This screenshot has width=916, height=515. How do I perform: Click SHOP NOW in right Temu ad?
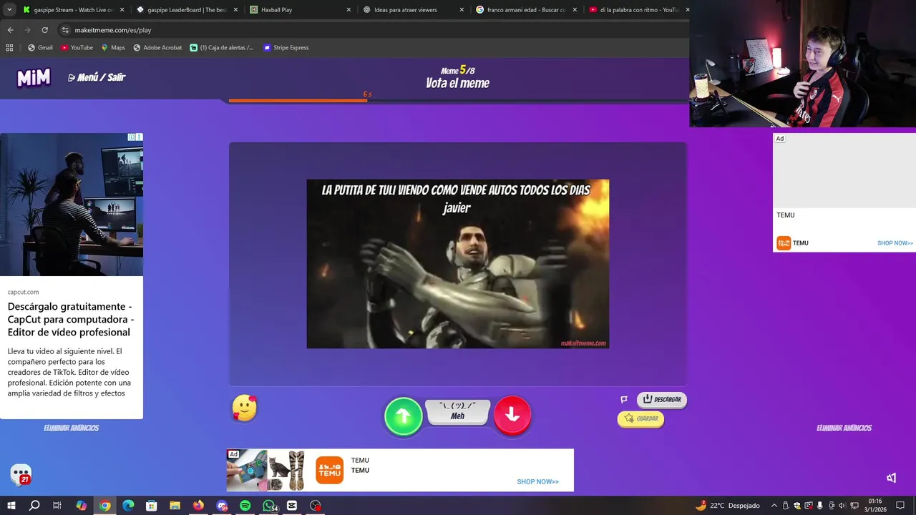tap(895, 243)
